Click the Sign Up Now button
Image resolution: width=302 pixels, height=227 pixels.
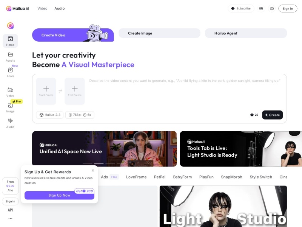(x=59, y=195)
